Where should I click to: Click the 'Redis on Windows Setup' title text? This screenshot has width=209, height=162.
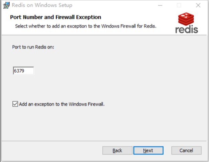(42, 5)
